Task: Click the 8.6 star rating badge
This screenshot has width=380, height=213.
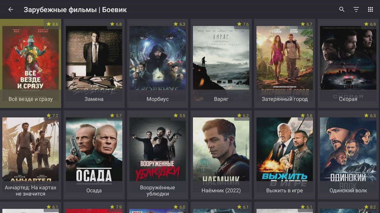Action: click(52, 24)
